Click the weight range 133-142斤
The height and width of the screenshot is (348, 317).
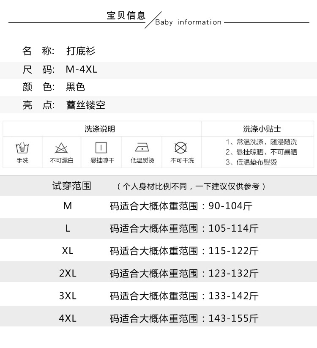(233, 296)
